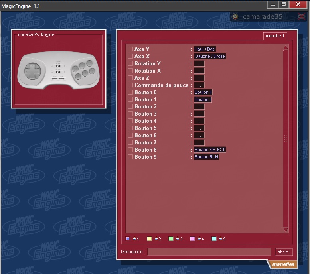Image resolution: width=310 pixels, height=274 pixels.
Task: Click the Bouton 6 checkbox
Action: [x=130, y=135]
